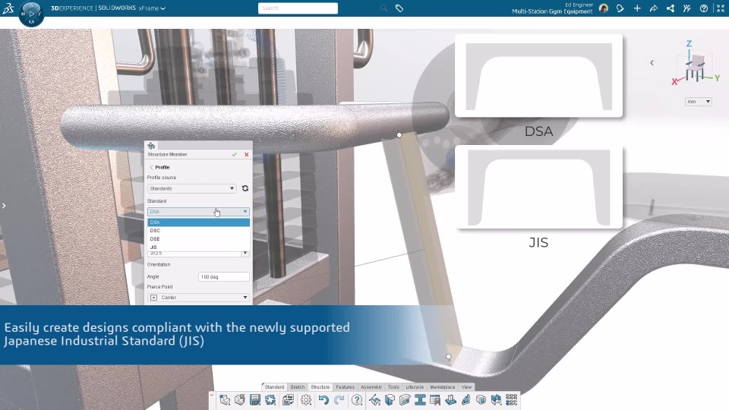Click the gusset tool icon

tap(465, 400)
